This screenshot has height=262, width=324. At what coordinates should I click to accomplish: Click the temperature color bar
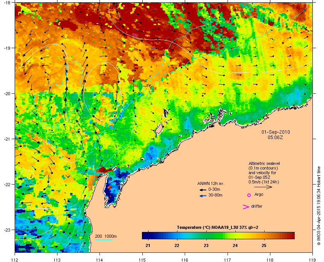point(218,235)
